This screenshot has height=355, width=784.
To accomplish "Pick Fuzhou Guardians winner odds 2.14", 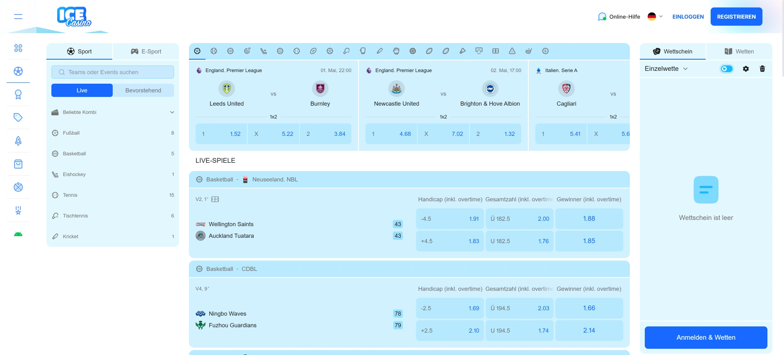I will tap(589, 331).
